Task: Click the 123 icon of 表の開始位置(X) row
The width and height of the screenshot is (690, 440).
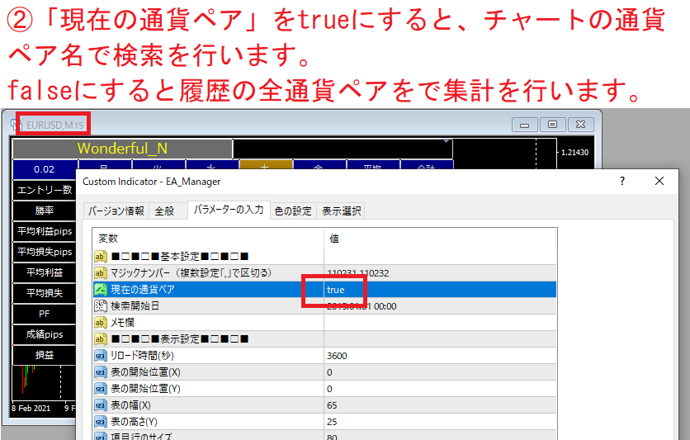Action: point(101,372)
